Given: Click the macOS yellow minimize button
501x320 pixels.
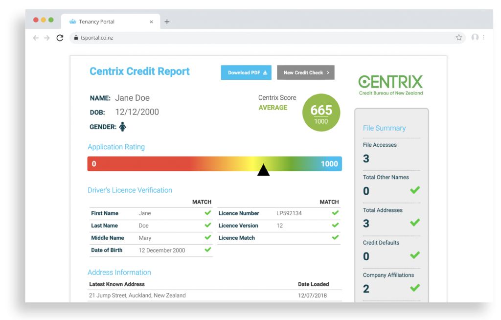Looking at the screenshot, I should tap(44, 20).
